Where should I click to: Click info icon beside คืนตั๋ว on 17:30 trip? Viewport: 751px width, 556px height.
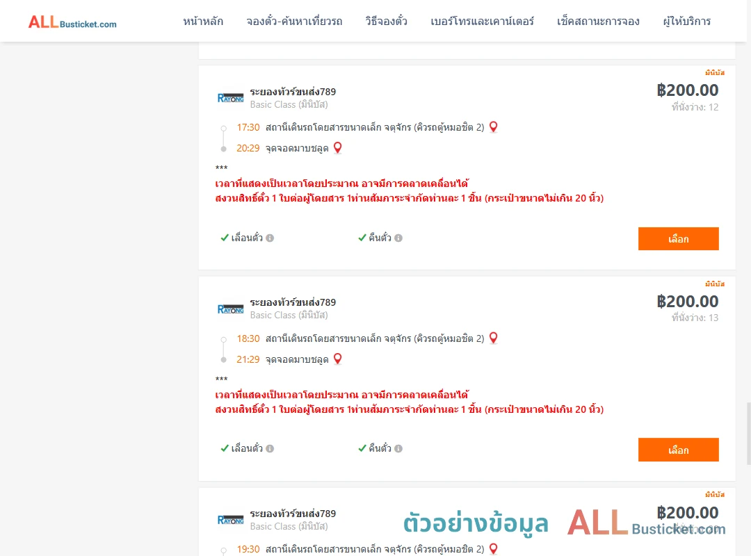[398, 238]
